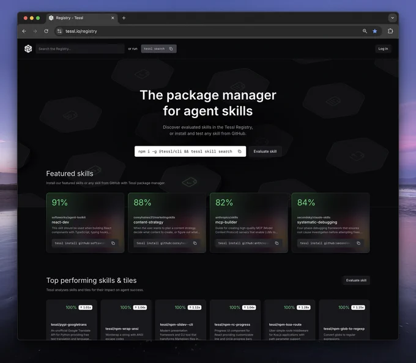The height and width of the screenshot is (363, 416).
Task: Open the systematic-debugging featured skill card
Action: click(x=330, y=223)
